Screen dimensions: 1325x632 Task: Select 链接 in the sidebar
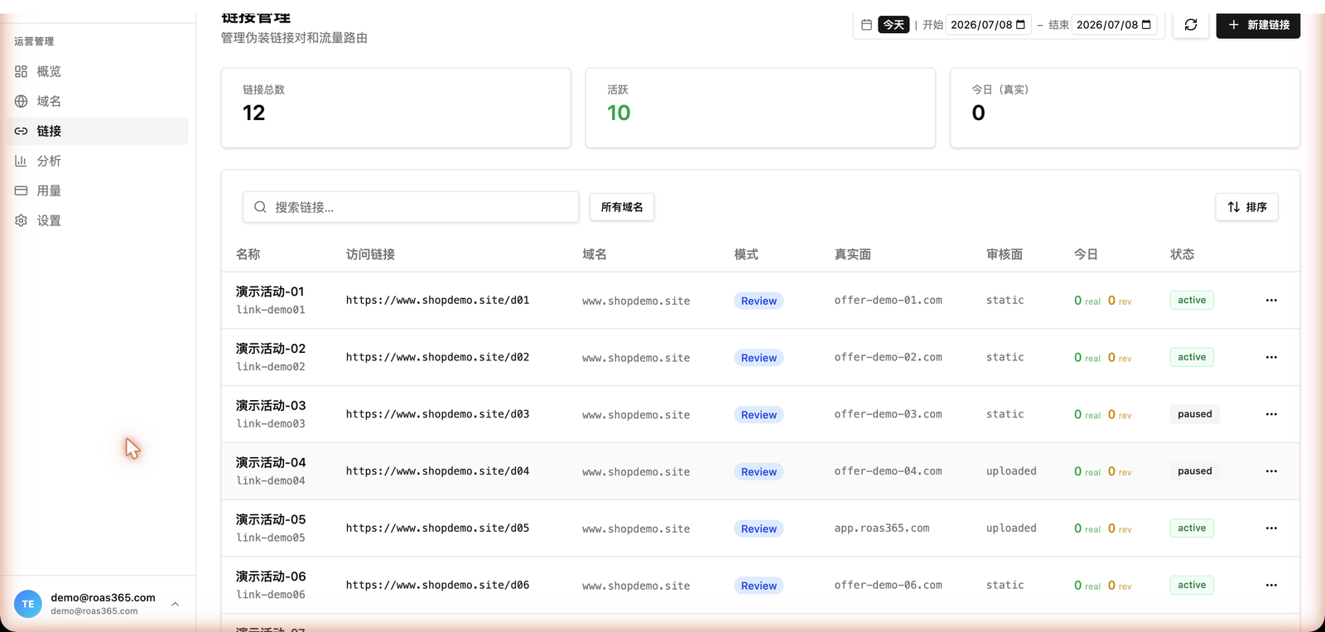(x=98, y=131)
